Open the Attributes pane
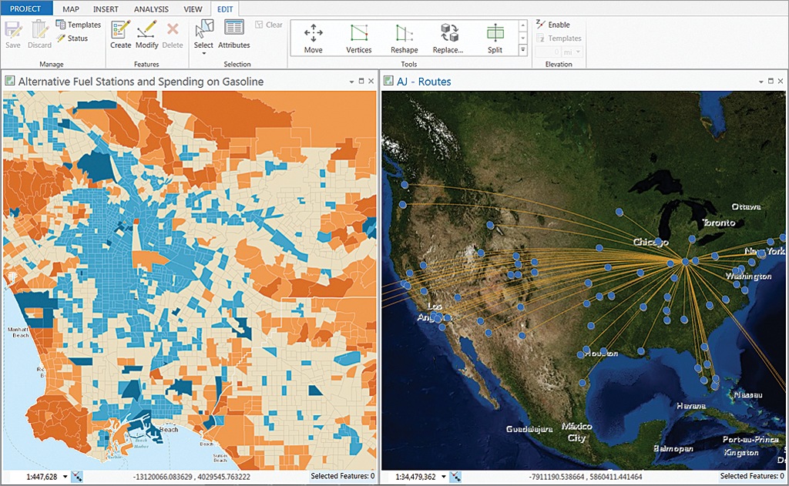 point(234,34)
